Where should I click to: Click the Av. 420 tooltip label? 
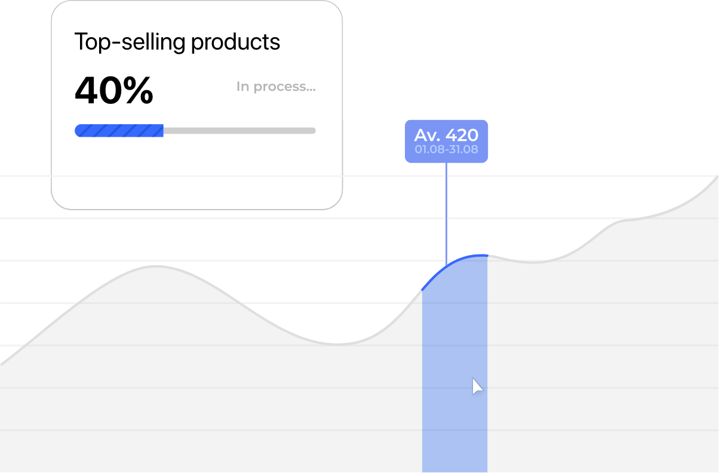click(446, 135)
